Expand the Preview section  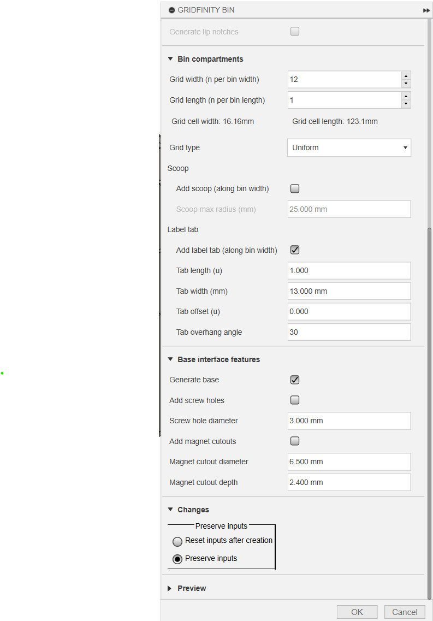[x=170, y=589]
